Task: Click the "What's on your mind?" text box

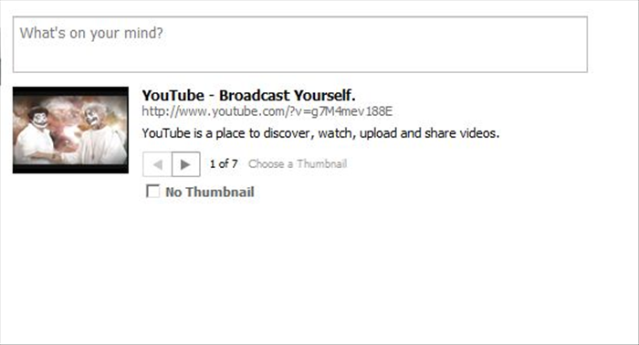Action: coord(300,45)
